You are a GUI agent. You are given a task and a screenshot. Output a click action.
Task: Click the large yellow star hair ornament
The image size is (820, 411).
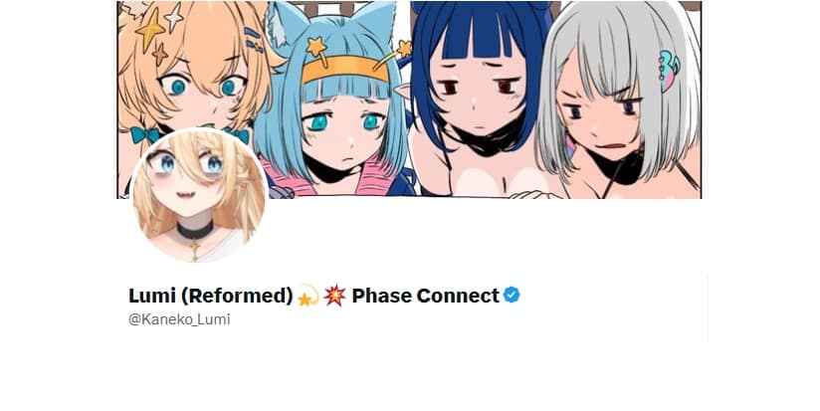coord(150,29)
